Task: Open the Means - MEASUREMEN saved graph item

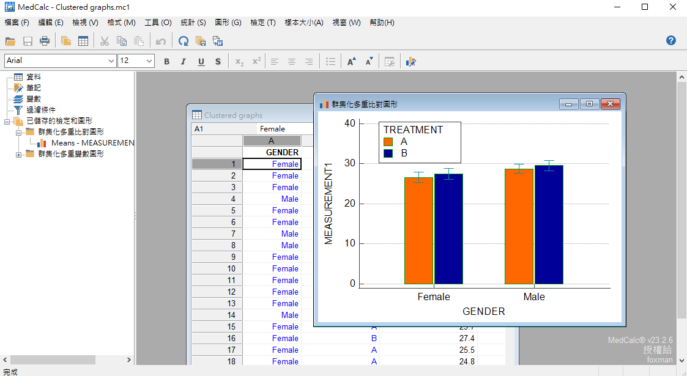Action: tap(93, 143)
